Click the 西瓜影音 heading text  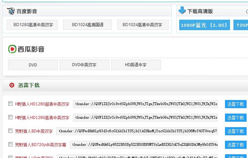[x=31, y=49]
